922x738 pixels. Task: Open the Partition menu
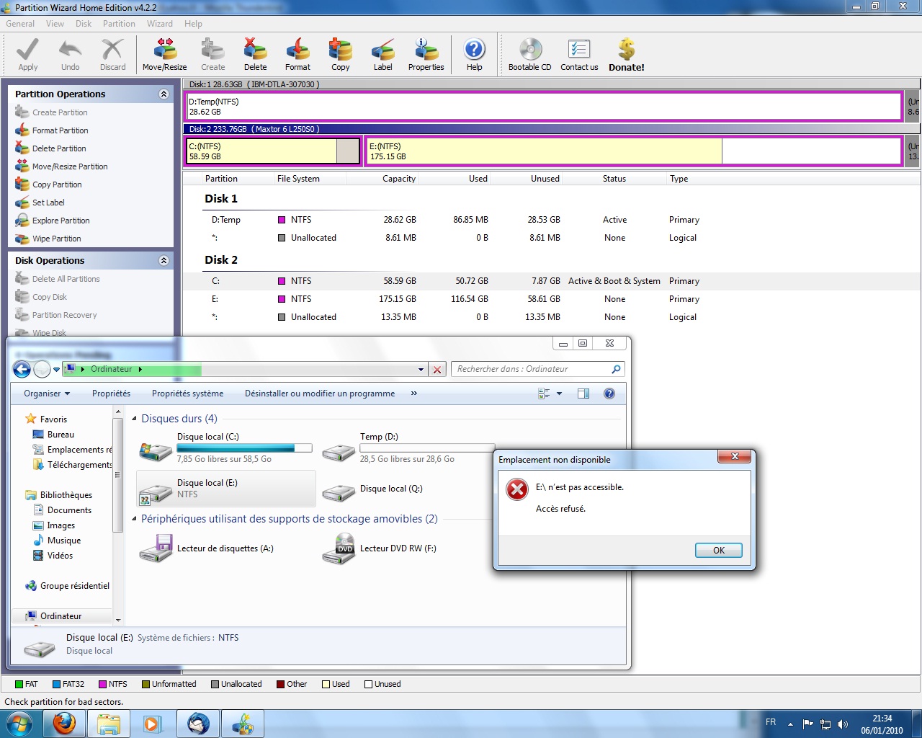pyautogui.click(x=119, y=24)
